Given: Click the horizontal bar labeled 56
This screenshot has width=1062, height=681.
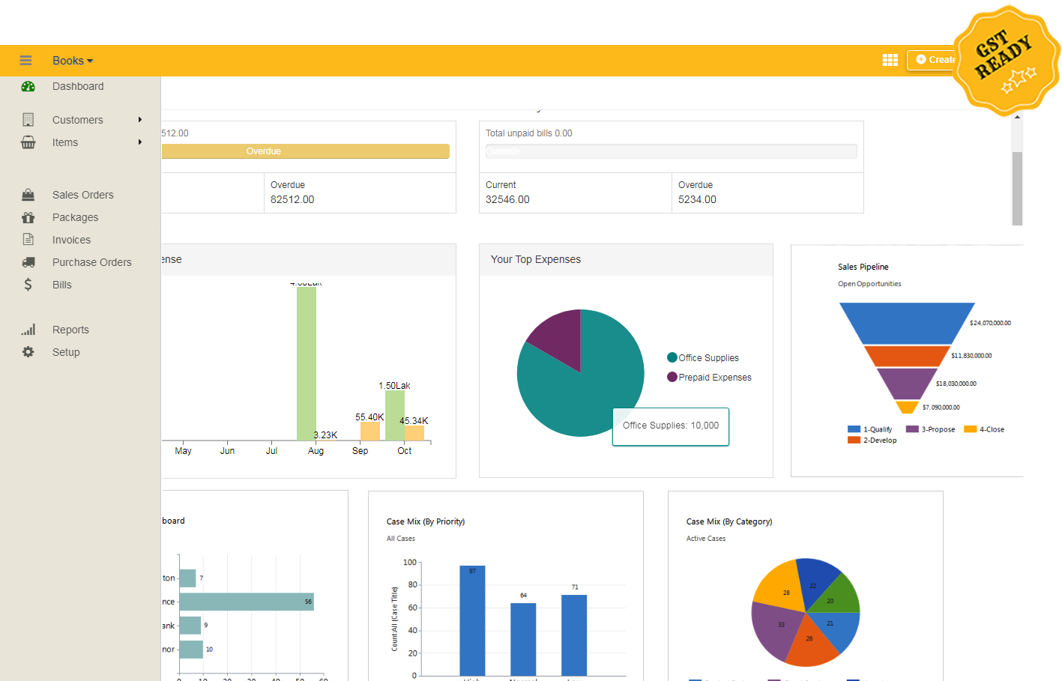Looking at the screenshot, I should (x=247, y=602).
